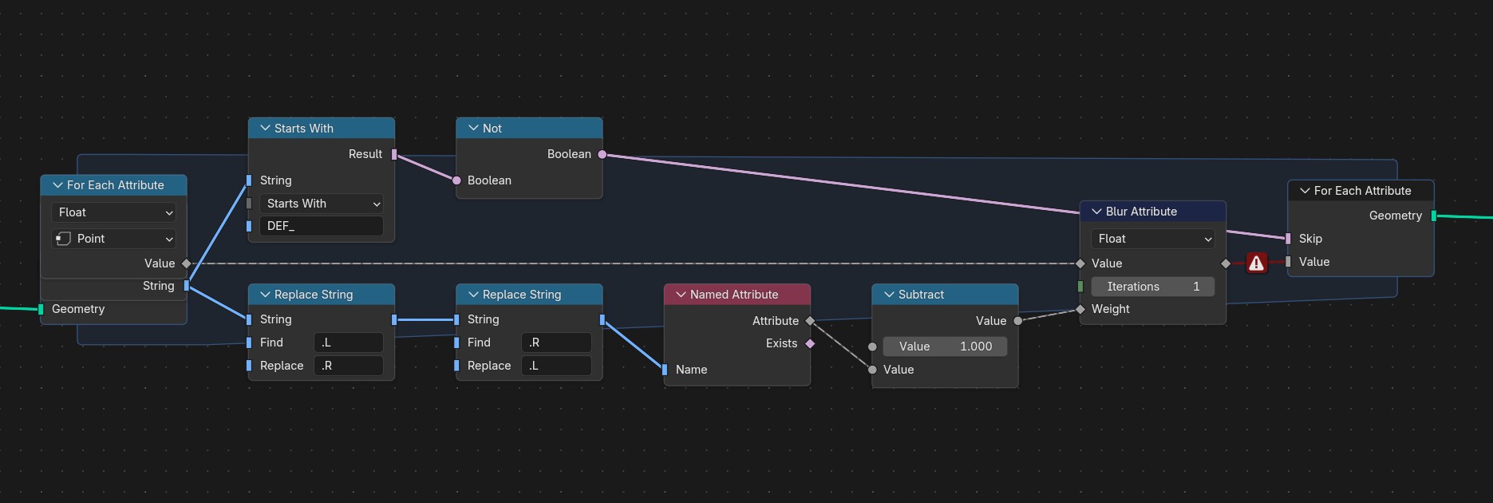
Task: Collapse the Subtract node via its chevron
Action: [x=889, y=295]
